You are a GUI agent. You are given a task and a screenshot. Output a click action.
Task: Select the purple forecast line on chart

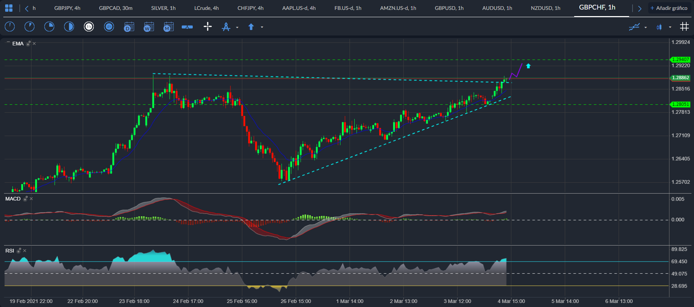(x=516, y=72)
